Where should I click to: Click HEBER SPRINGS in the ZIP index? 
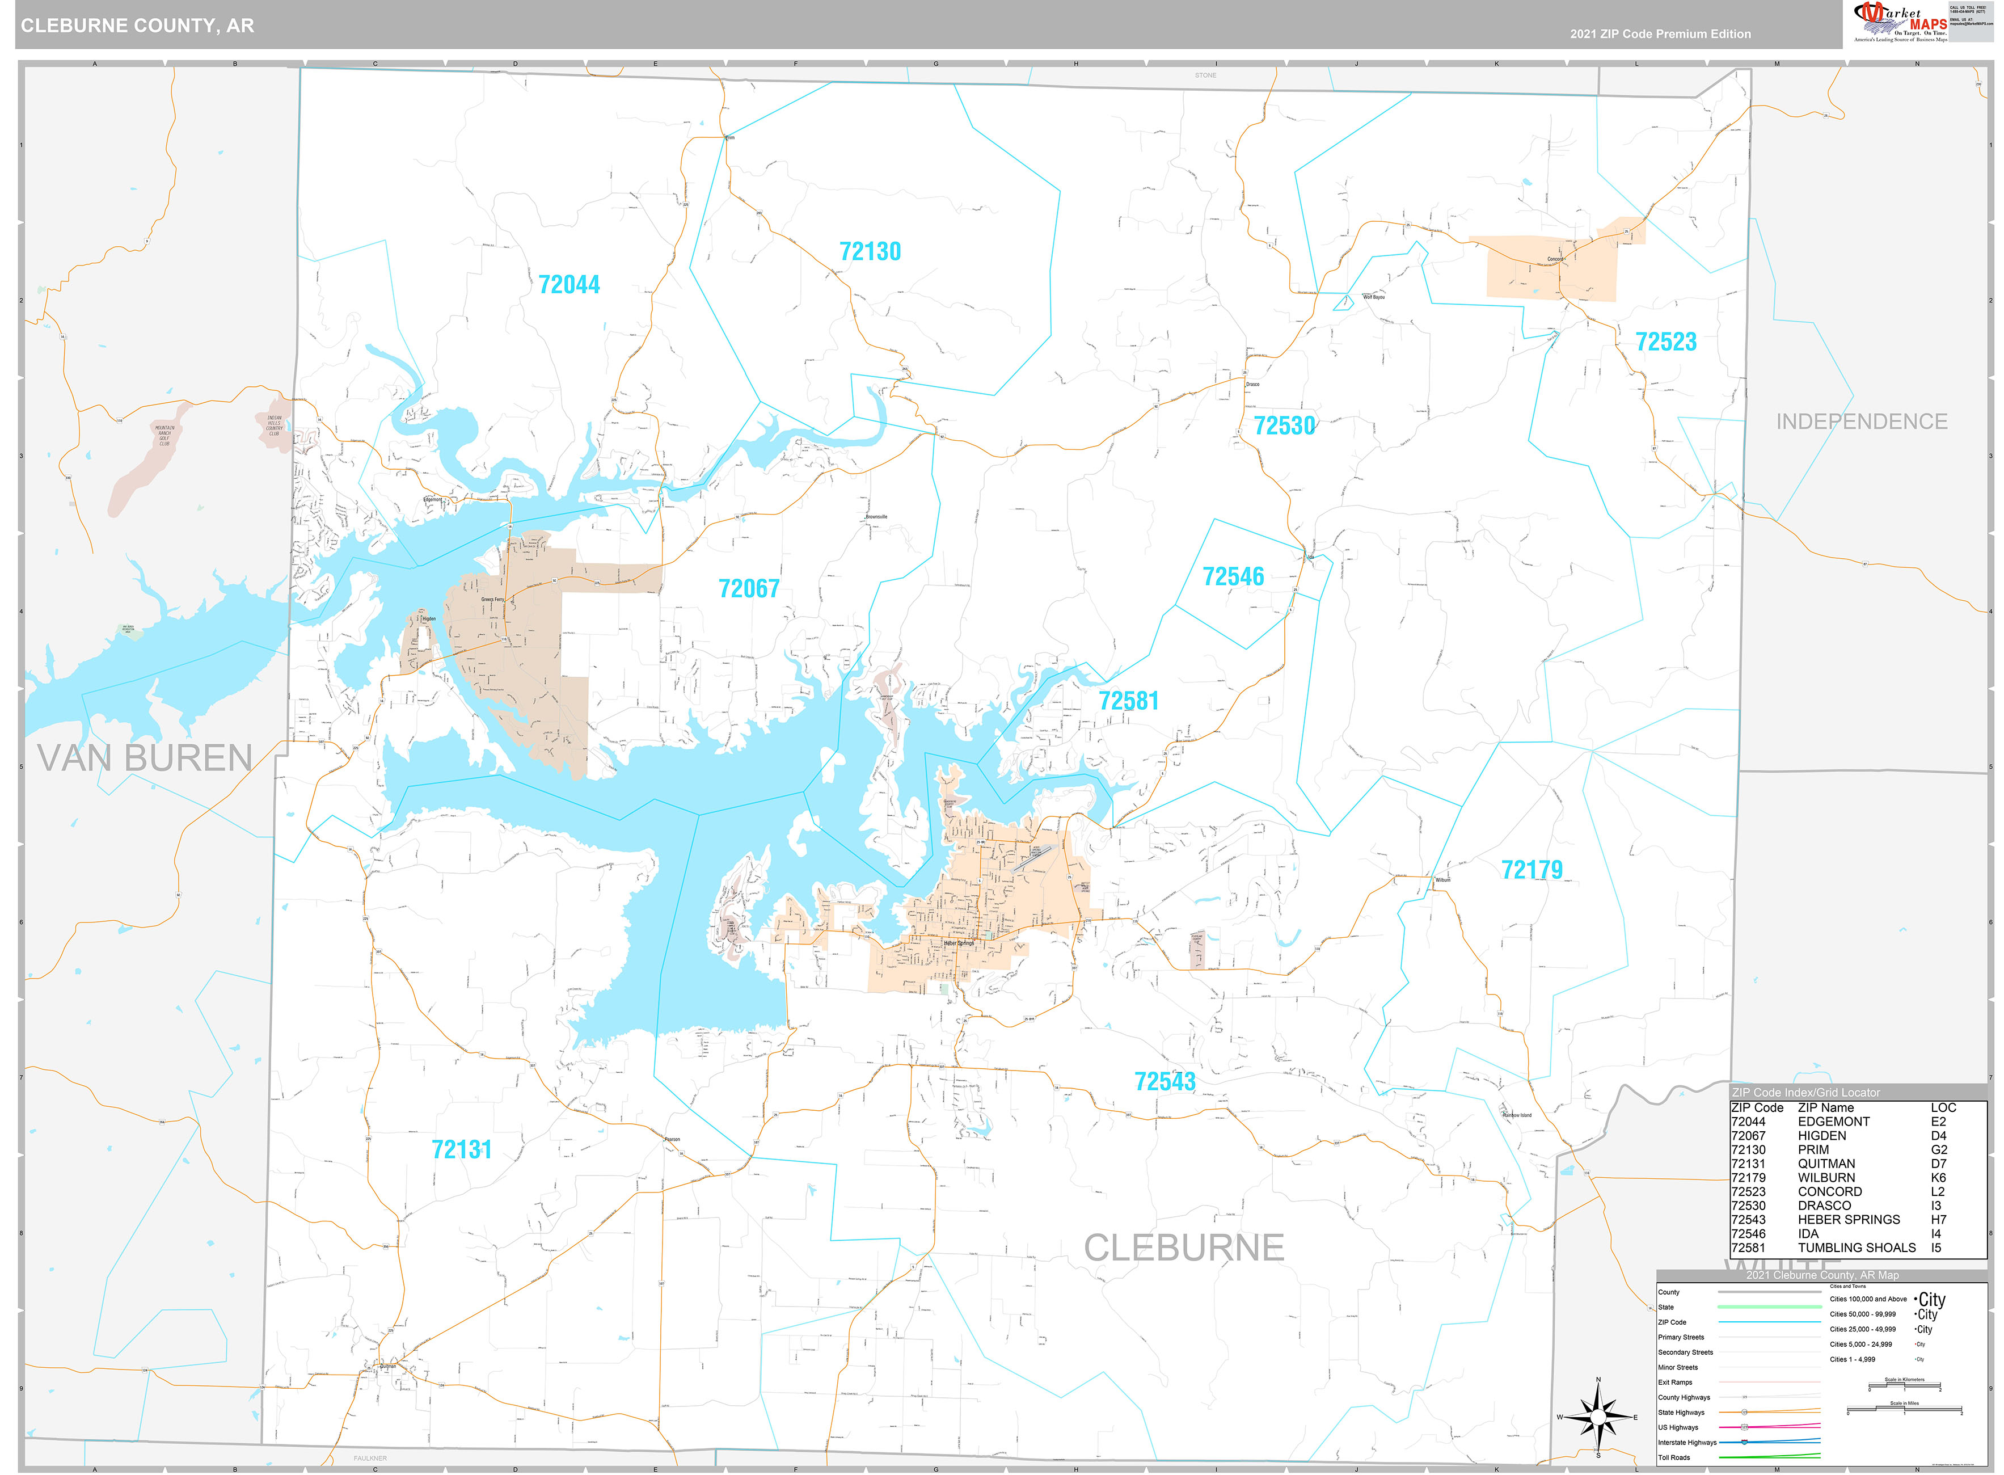[x=1849, y=1220]
